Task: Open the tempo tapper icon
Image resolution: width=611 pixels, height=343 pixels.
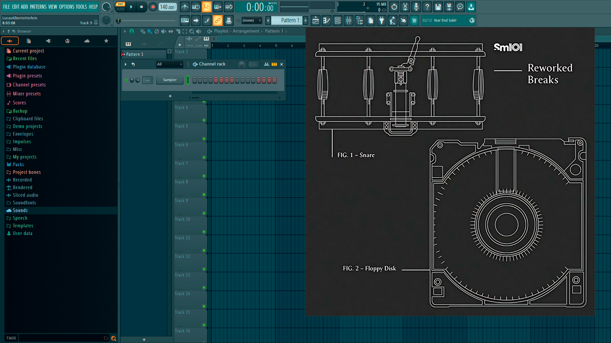Action: pos(392,20)
